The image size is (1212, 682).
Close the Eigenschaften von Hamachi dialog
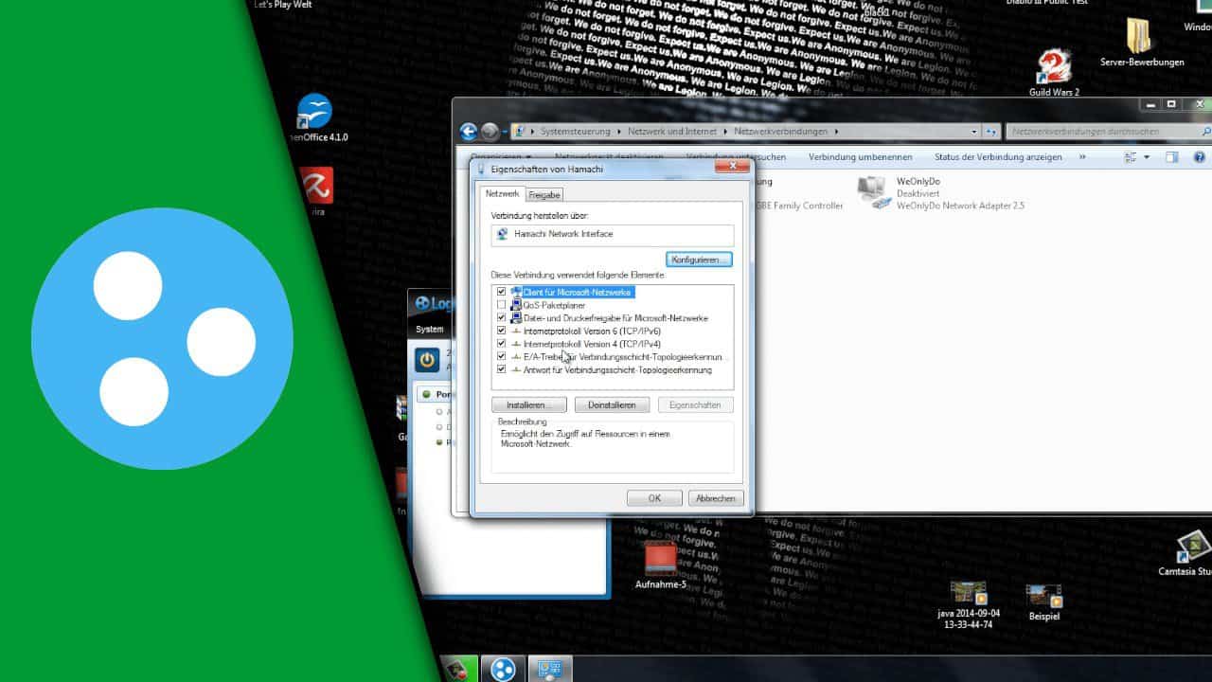[731, 168]
